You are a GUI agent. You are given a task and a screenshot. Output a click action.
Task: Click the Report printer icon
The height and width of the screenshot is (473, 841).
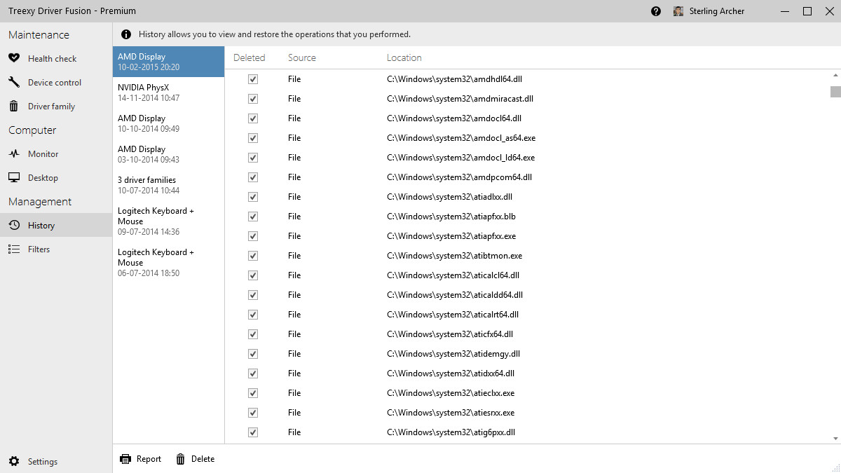tap(125, 459)
